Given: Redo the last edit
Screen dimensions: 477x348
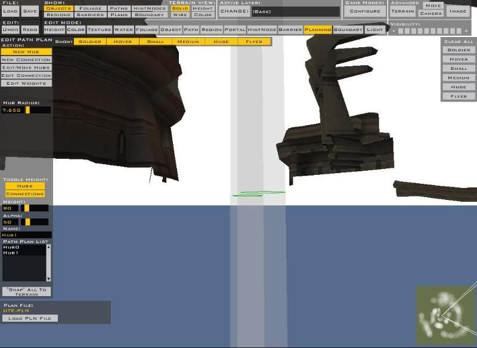Looking at the screenshot, I should (30, 29).
